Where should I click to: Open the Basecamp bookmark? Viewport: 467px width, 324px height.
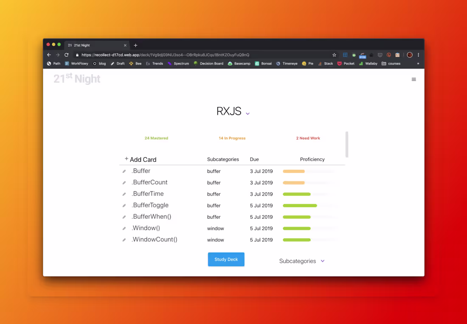(x=239, y=63)
